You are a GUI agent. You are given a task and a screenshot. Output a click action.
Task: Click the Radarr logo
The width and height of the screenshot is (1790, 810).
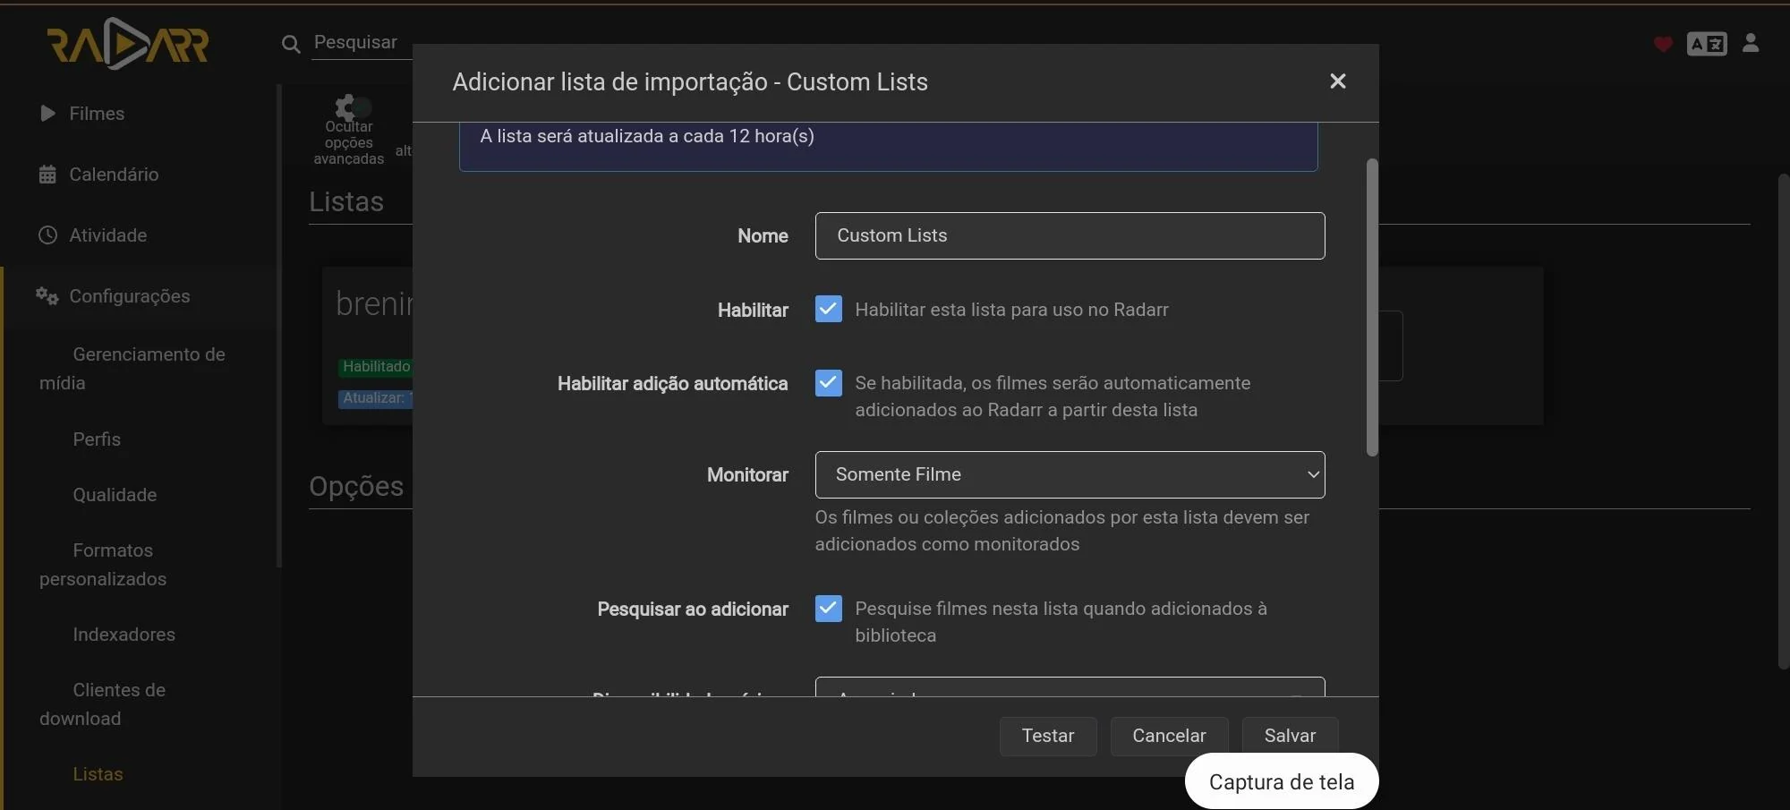pos(127,44)
